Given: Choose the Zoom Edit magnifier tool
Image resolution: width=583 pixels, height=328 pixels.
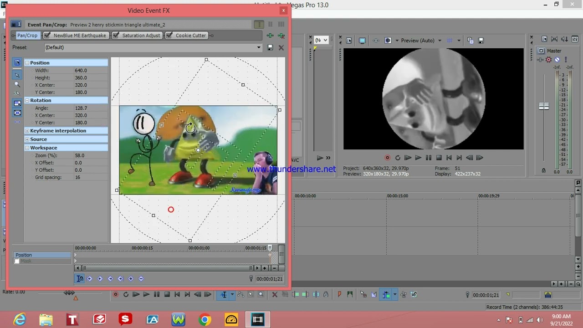Looking at the screenshot, I should click(x=17, y=84).
